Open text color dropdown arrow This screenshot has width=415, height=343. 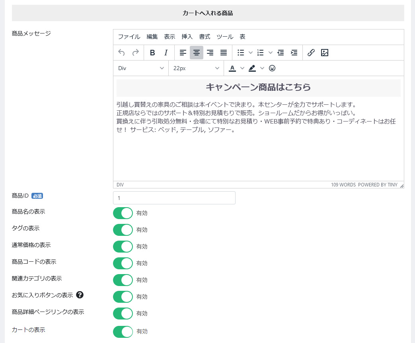(x=242, y=68)
